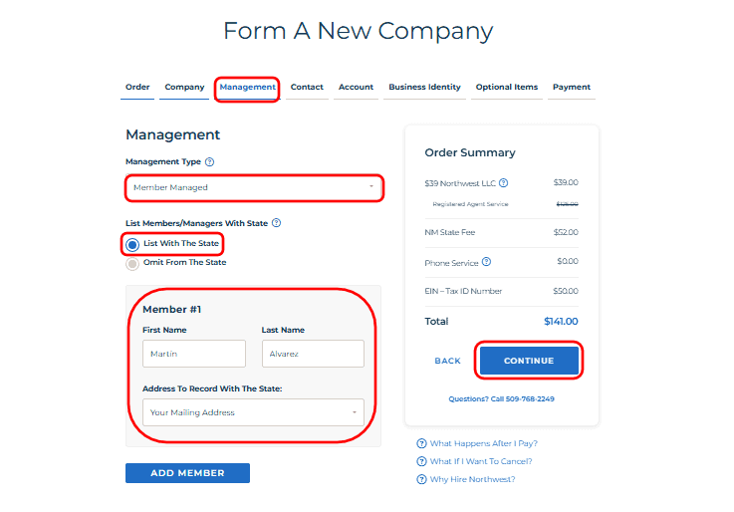Image resolution: width=734 pixels, height=512 pixels.
Task: Click question icon for What Happens After I Pay
Action: click(422, 443)
